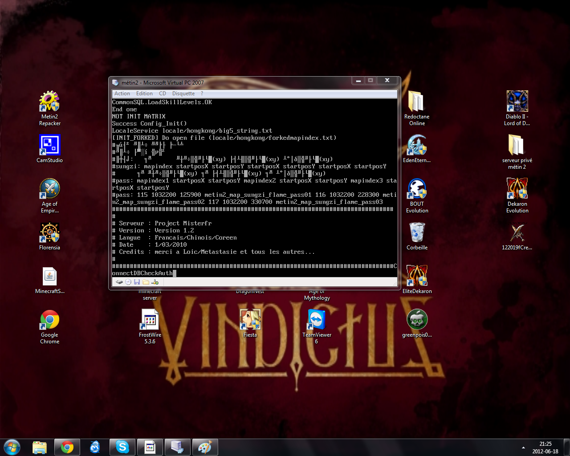Click the CD drive status icon
This screenshot has width=570, height=456.
pyautogui.click(x=128, y=282)
